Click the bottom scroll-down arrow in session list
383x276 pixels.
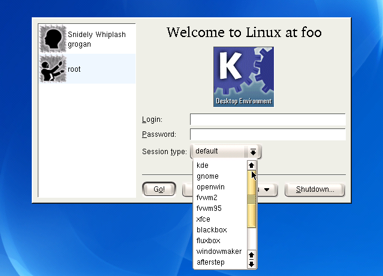coord(252,263)
